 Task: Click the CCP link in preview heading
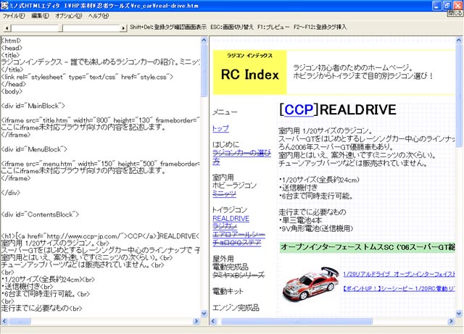[x=299, y=109]
